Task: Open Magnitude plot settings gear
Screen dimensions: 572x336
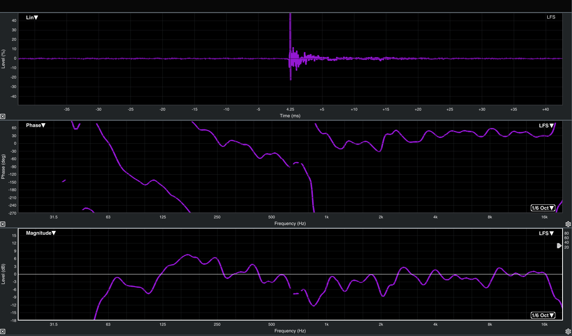Action: [568, 332]
